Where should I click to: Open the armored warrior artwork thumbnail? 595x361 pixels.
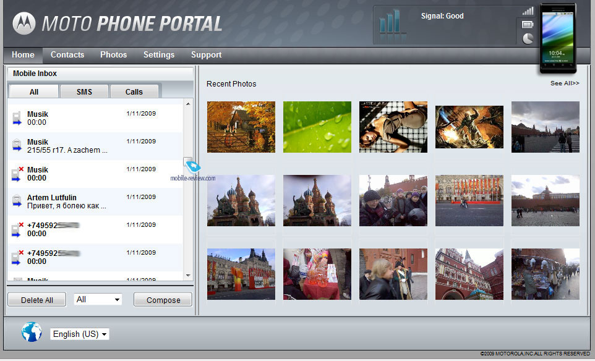tap(469, 127)
